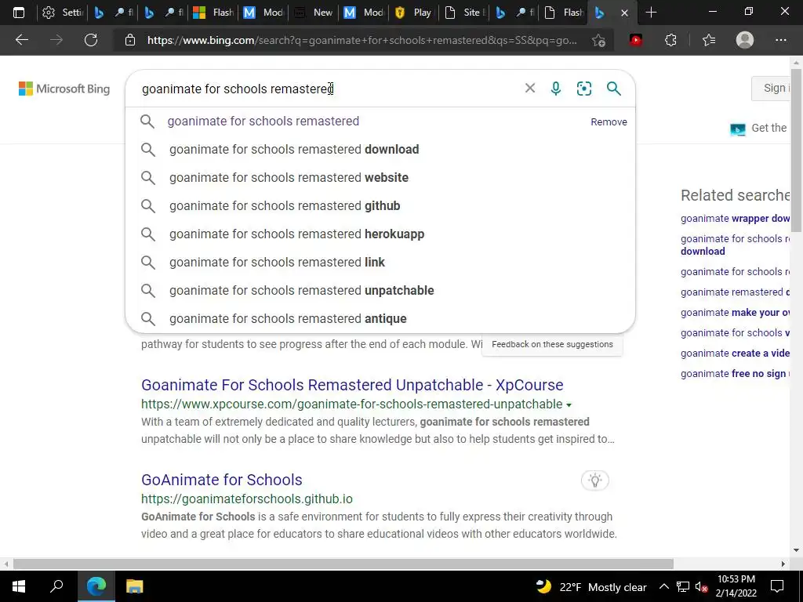Click the Microsoft Bing logo
Image resolution: width=803 pixels, height=602 pixels.
pyautogui.click(x=64, y=89)
